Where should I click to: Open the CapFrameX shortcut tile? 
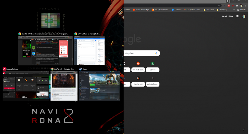(x=138, y=81)
